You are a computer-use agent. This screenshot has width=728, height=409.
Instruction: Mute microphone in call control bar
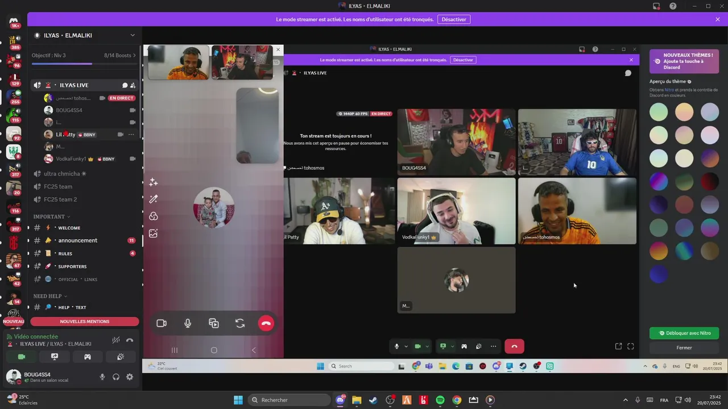click(396, 347)
